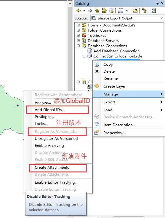Click Add Database Connection item
Viewport: 165px width, 218px height.
[x=117, y=51]
